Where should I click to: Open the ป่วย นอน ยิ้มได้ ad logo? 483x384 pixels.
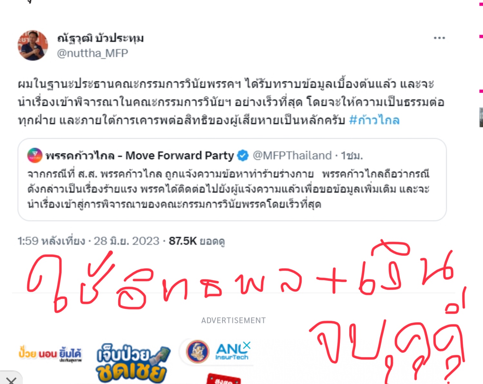(50, 353)
